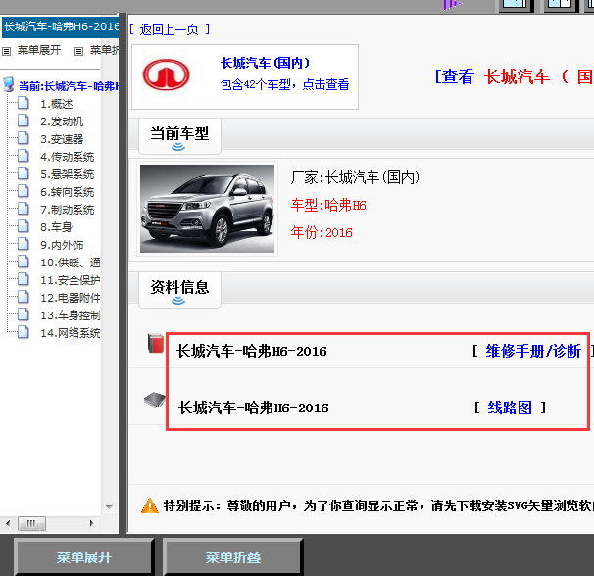Open 线路图 link
594x576 pixels.
tap(510, 408)
